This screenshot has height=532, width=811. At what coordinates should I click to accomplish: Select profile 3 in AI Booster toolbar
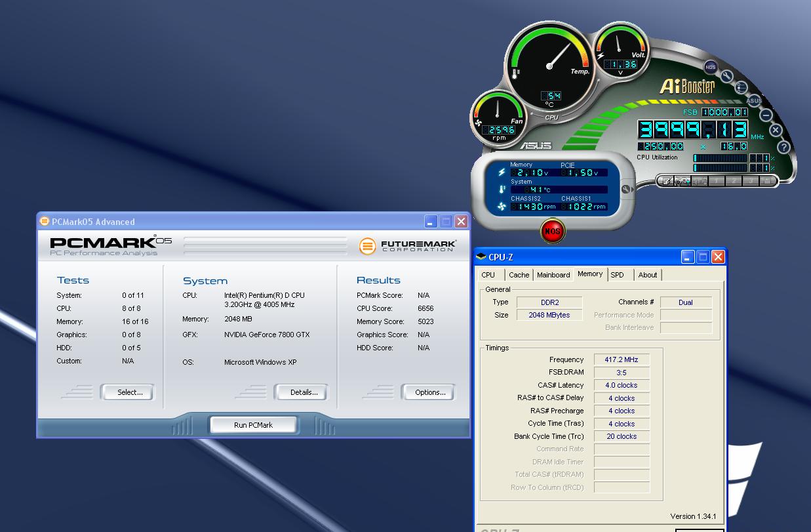point(751,181)
